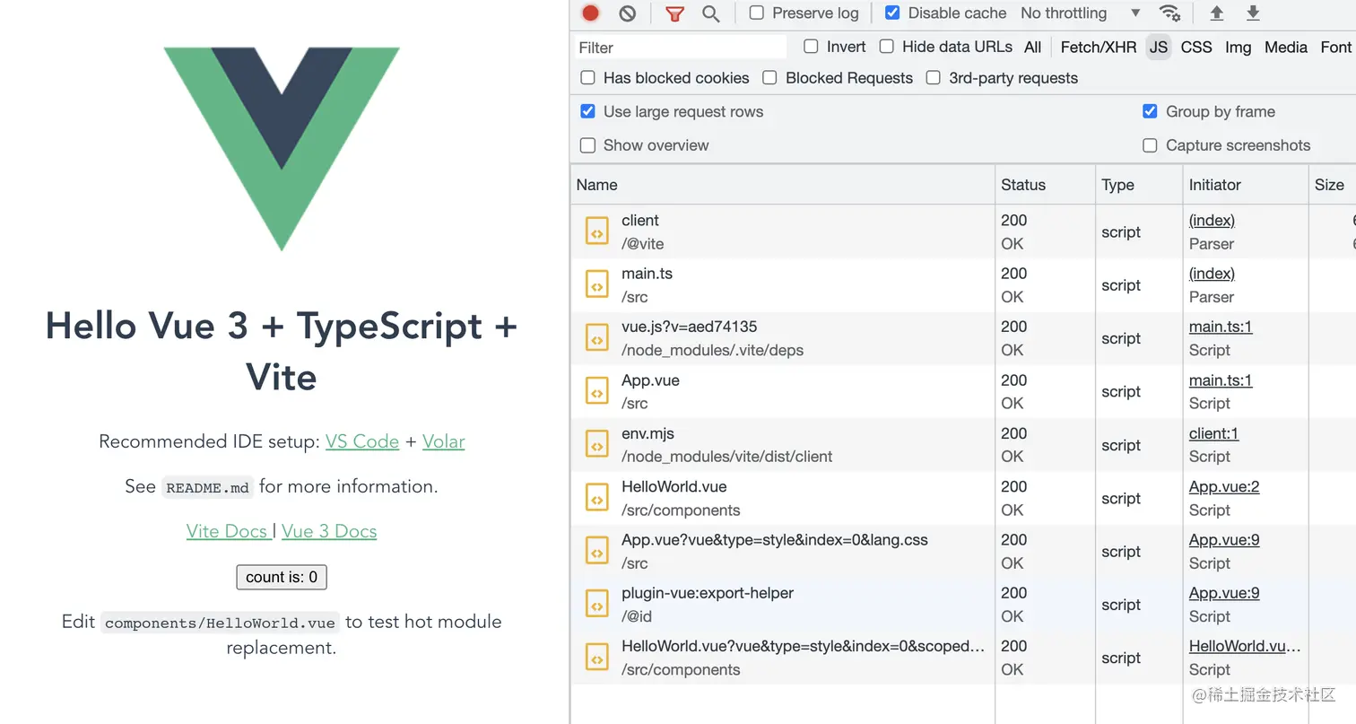The width and height of the screenshot is (1356, 724).
Task: Select the CSS filter type
Action: pos(1196,47)
